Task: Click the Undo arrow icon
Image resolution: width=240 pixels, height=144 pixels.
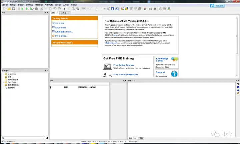Action: point(55,9)
